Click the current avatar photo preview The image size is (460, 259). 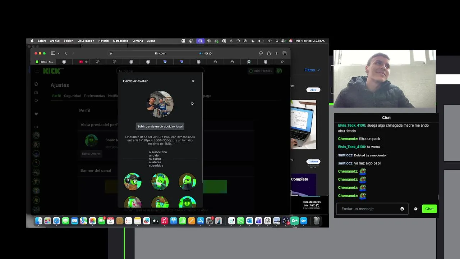160,104
